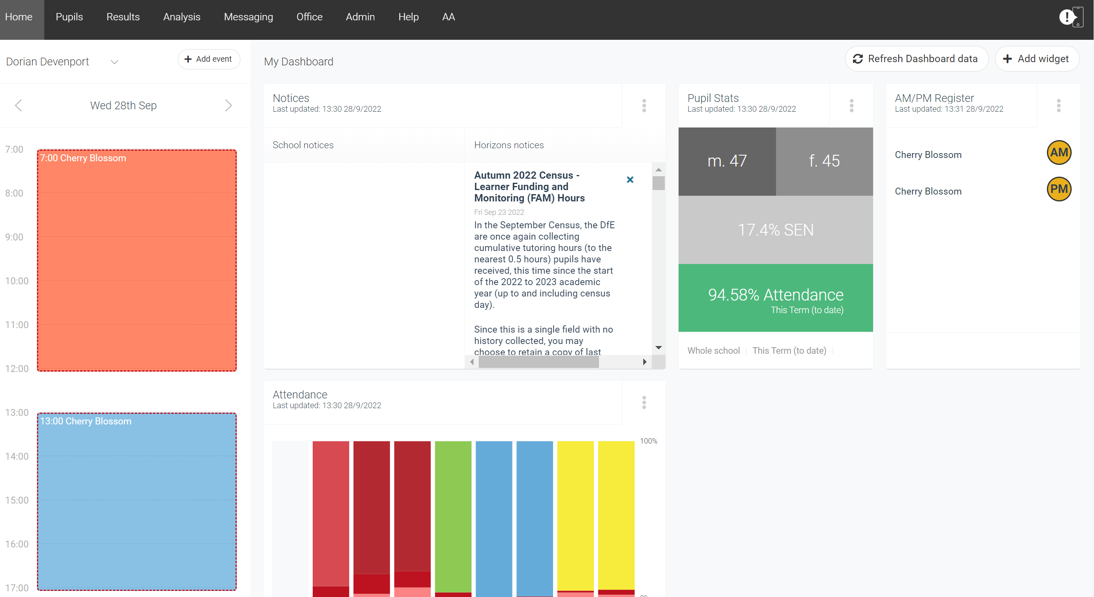1094x597 pixels.
Task: Click the My Dashboard heading
Action: tap(298, 62)
